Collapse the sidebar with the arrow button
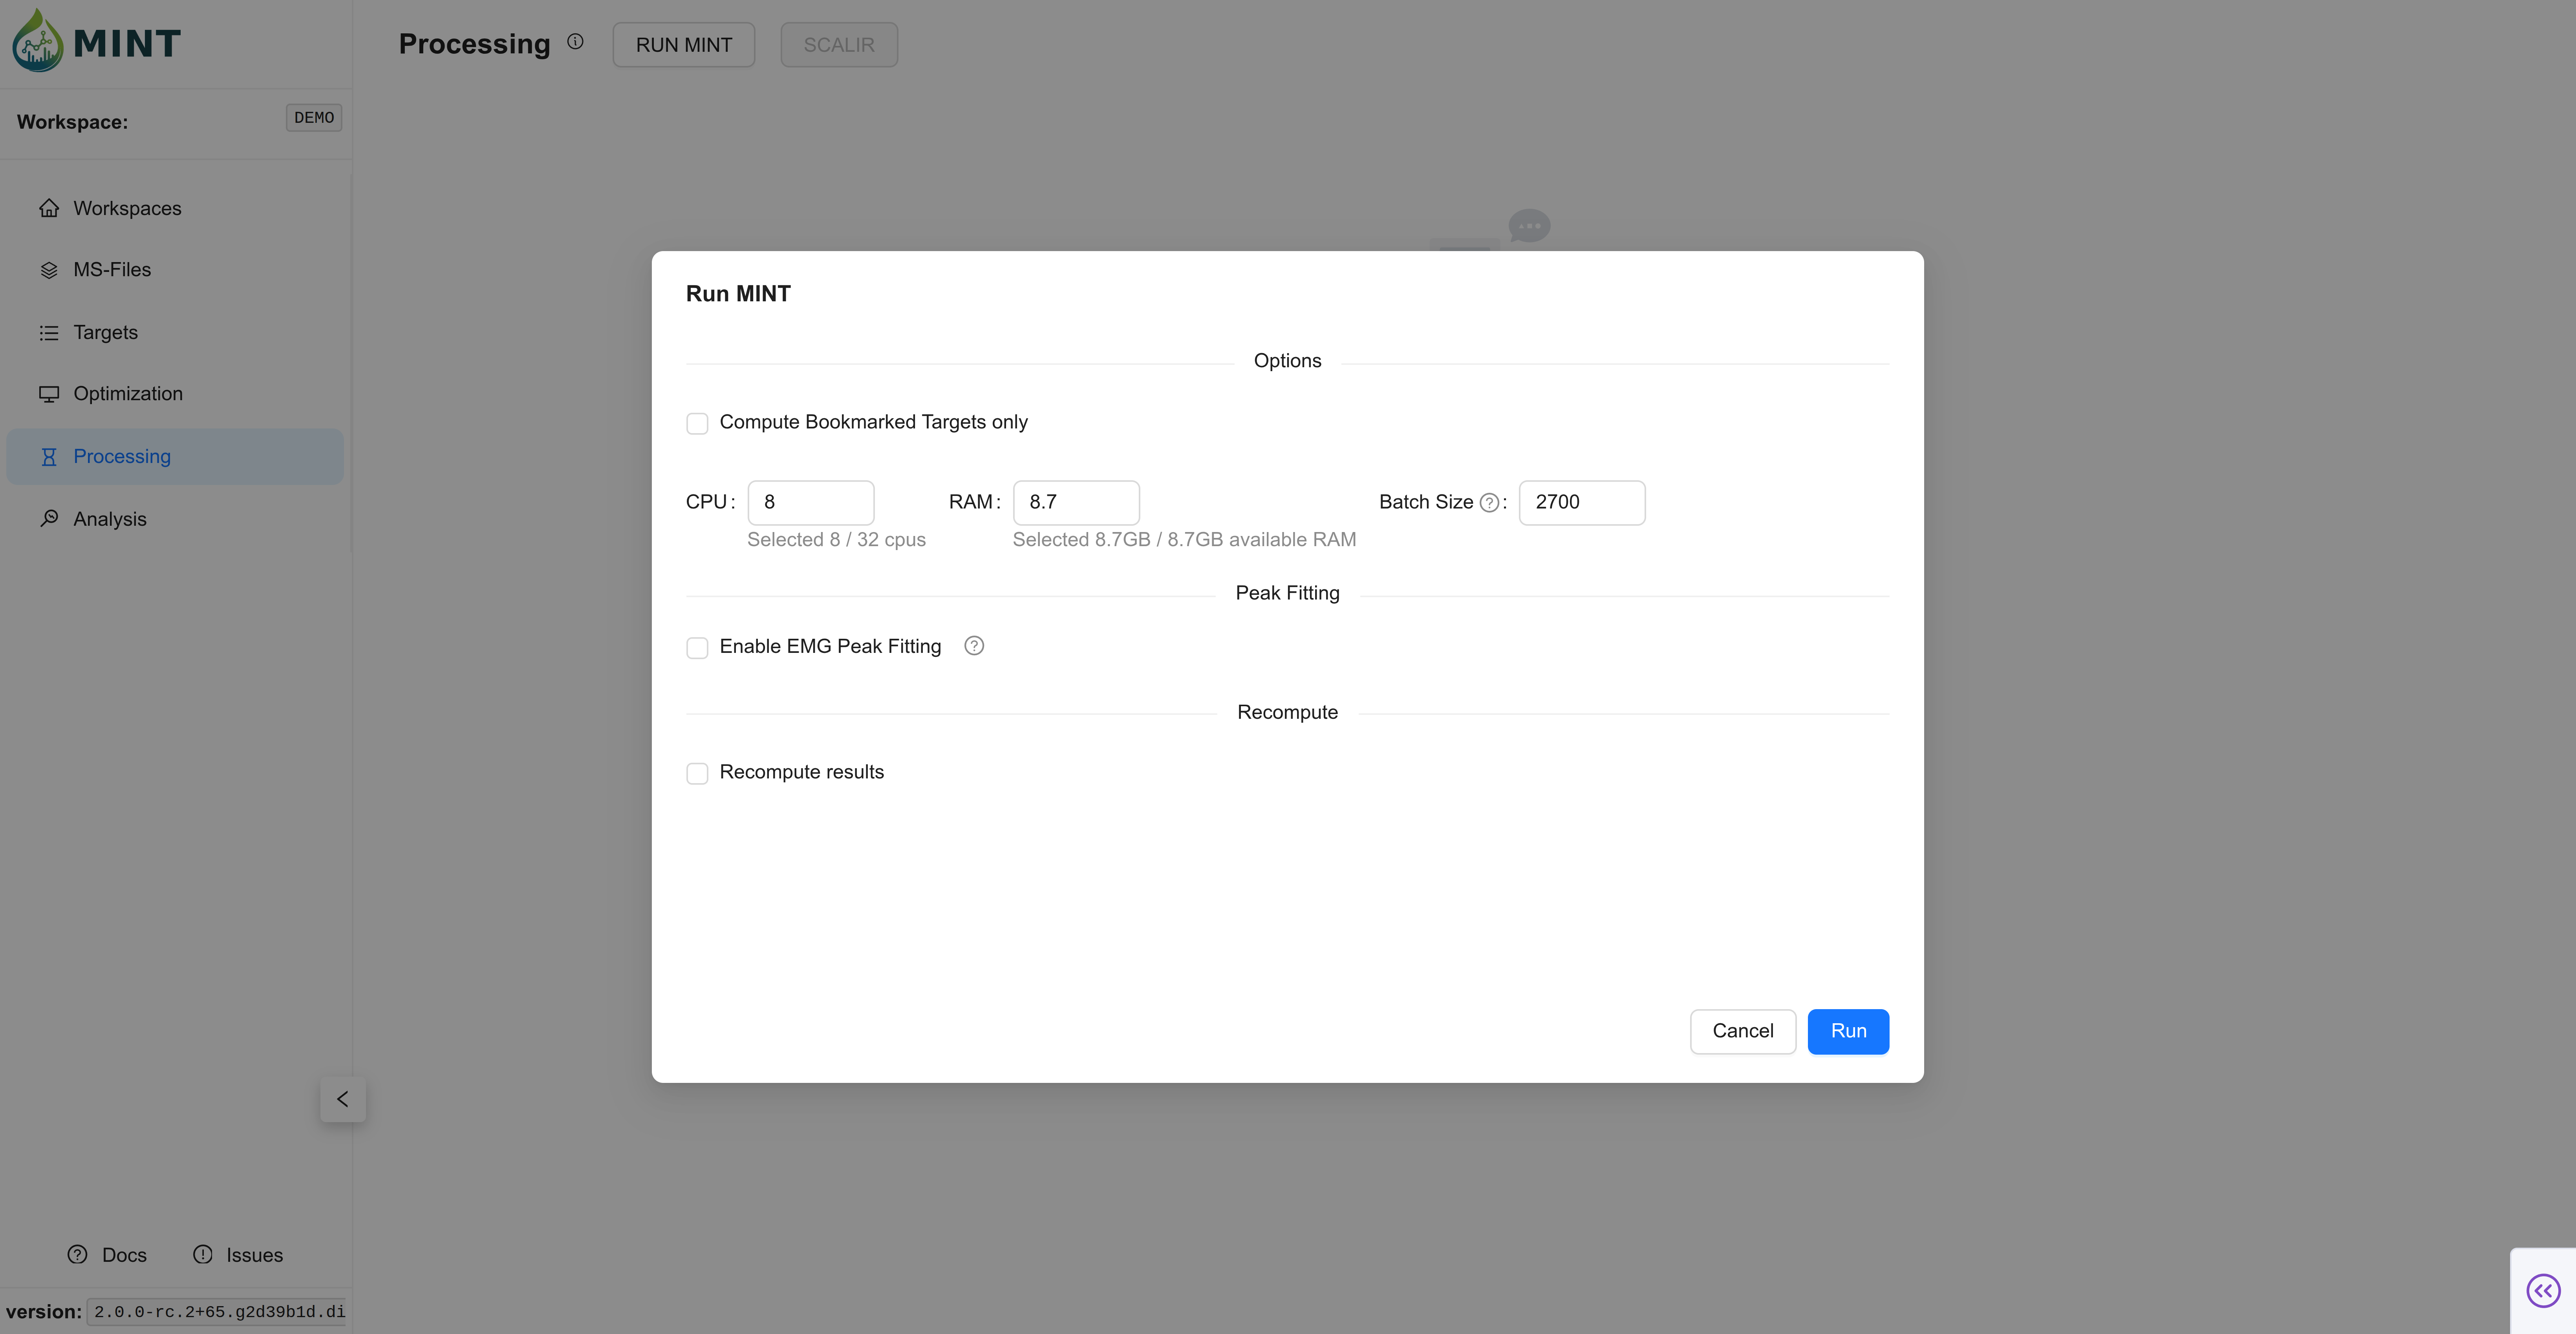Viewport: 2576px width, 1334px height. 343,1099
